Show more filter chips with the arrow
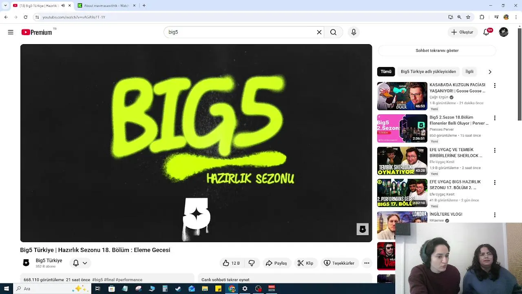Image resolution: width=522 pixels, height=294 pixels. (x=490, y=72)
